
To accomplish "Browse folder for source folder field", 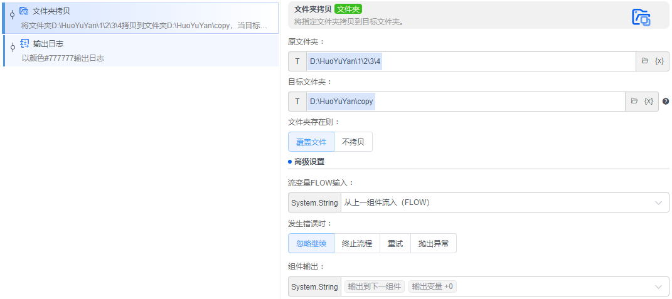I will [x=645, y=61].
